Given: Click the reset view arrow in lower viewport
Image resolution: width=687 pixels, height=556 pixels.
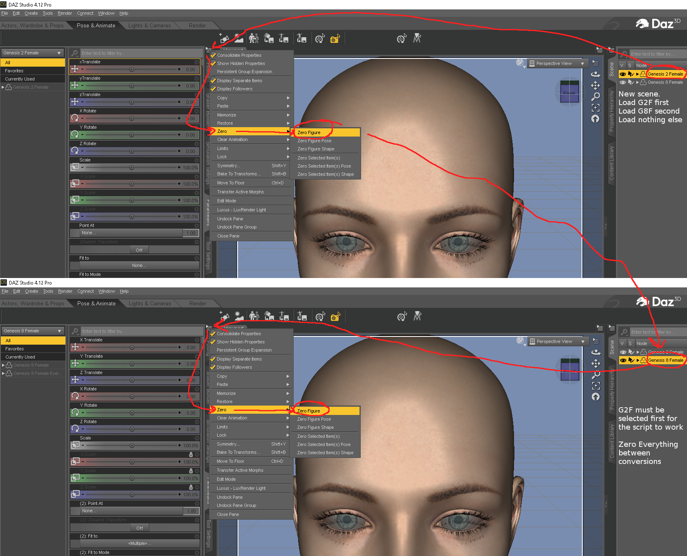Looking at the screenshot, I should [x=596, y=397].
